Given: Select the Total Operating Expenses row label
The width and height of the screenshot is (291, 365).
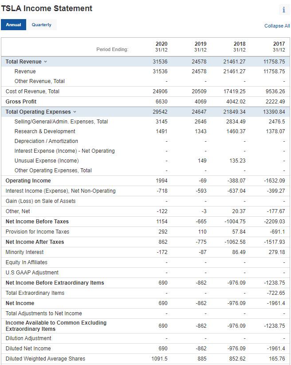Looking at the screenshot, I should (38, 112).
